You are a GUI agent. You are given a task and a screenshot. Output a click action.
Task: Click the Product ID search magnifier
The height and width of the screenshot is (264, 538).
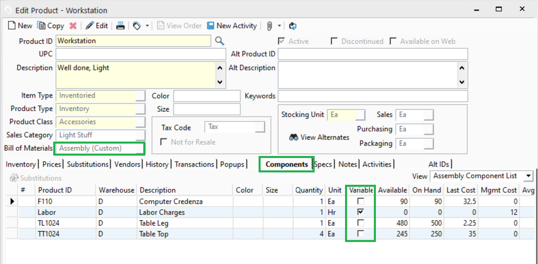point(219,41)
